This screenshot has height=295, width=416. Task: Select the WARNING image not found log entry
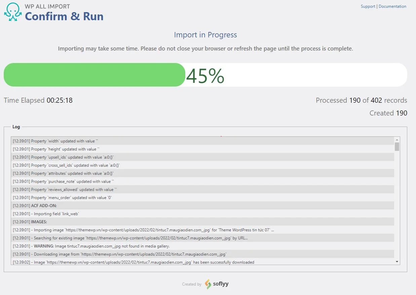[202, 246]
